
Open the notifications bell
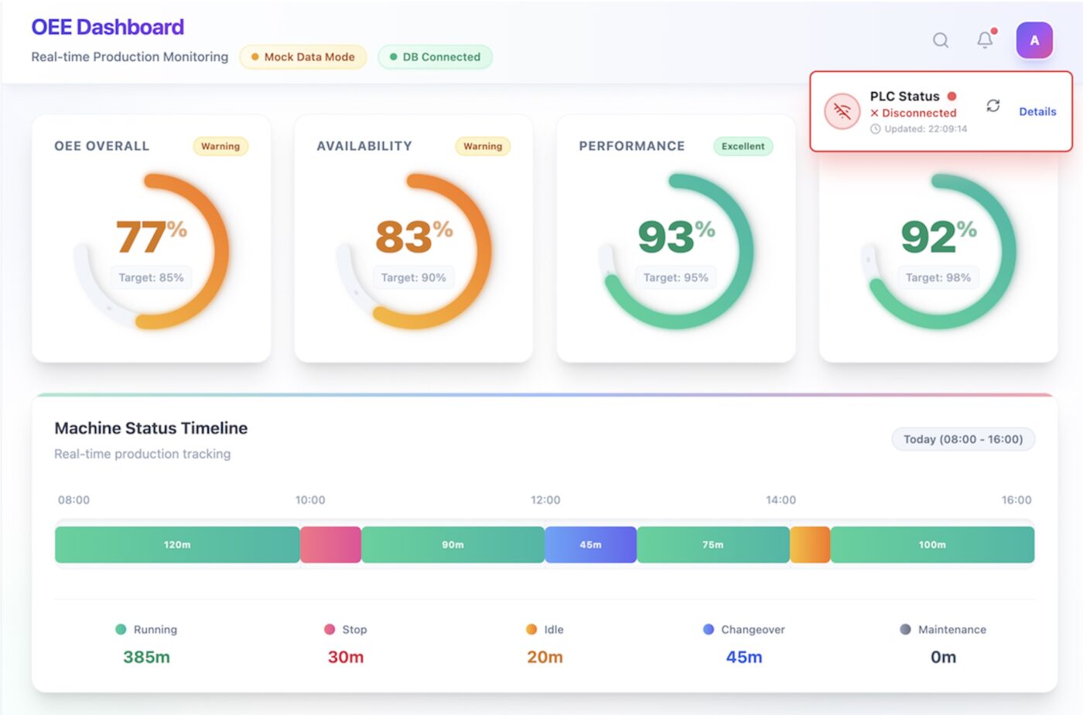click(985, 40)
